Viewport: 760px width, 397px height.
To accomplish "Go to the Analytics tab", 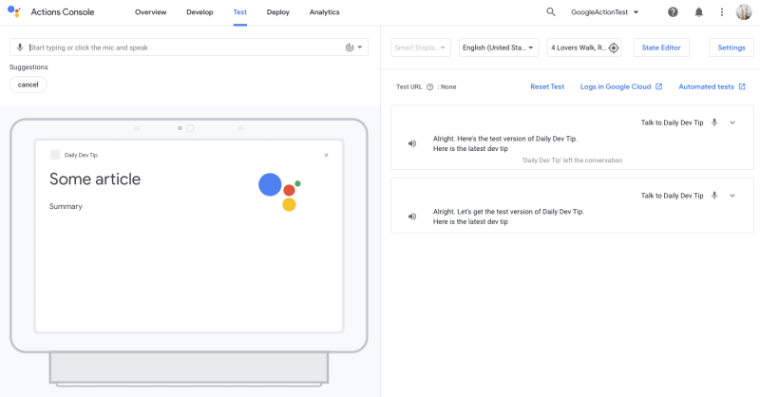I will 324,12.
